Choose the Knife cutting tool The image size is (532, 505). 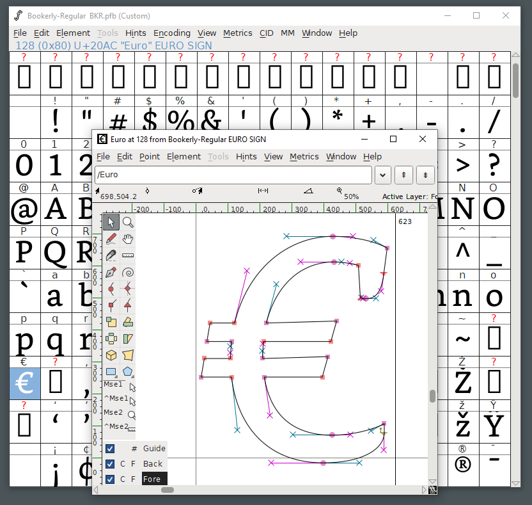[111, 255]
